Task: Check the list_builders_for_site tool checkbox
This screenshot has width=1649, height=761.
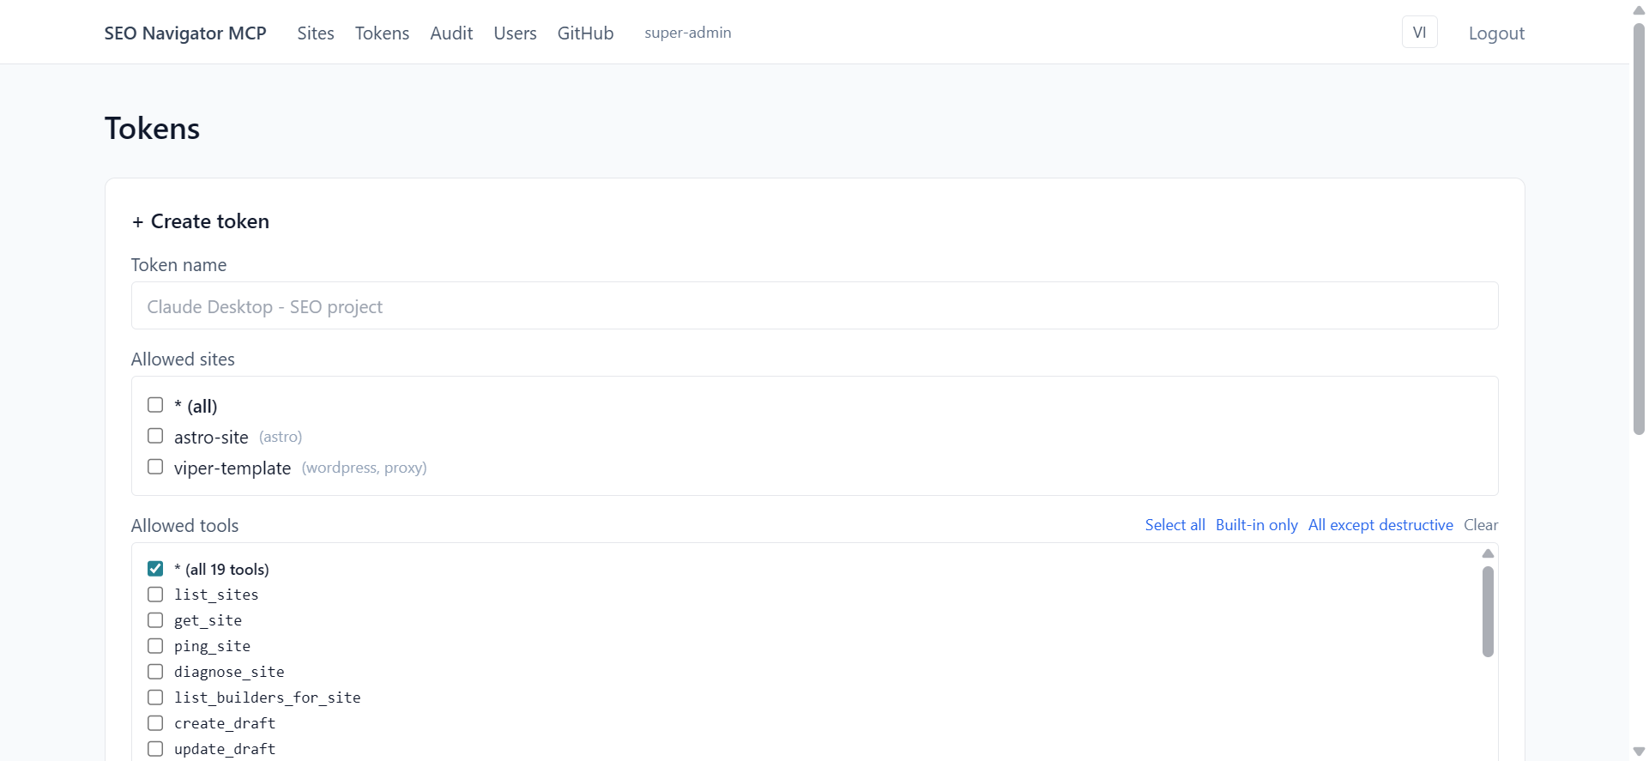Action: pyautogui.click(x=155, y=698)
